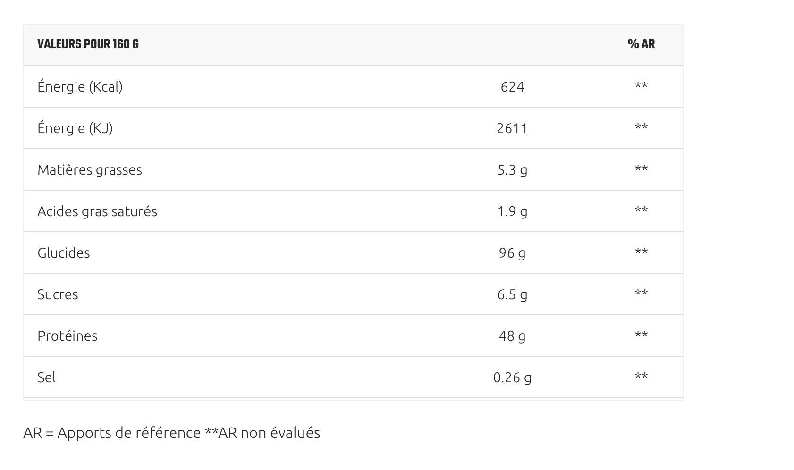Select the 'Énergie (Kcal)' row label
The height and width of the screenshot is (470, 794).
[80, 87]
